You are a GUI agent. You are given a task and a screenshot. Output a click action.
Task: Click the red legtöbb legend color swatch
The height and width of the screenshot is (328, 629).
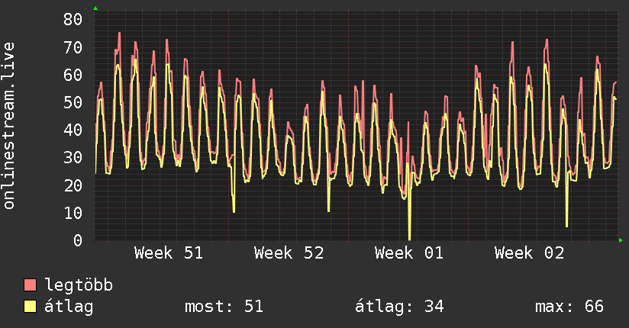click(30, 285)
